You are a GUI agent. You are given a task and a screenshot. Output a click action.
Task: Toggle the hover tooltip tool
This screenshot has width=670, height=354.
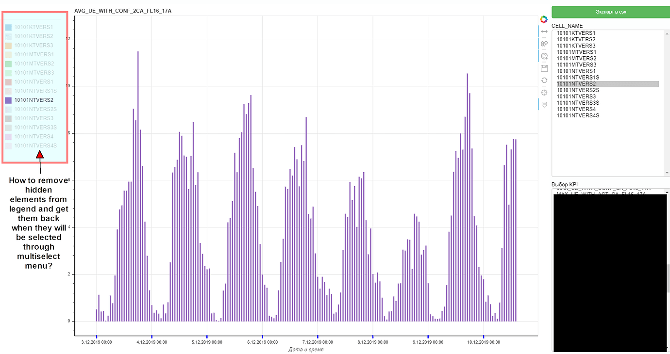point(544,104)
